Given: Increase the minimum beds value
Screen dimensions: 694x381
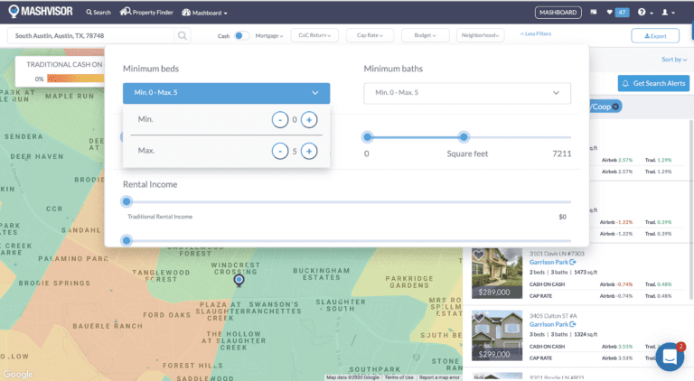Looking at the screenshot, I should pyautogui.click(x=309, y=119).
